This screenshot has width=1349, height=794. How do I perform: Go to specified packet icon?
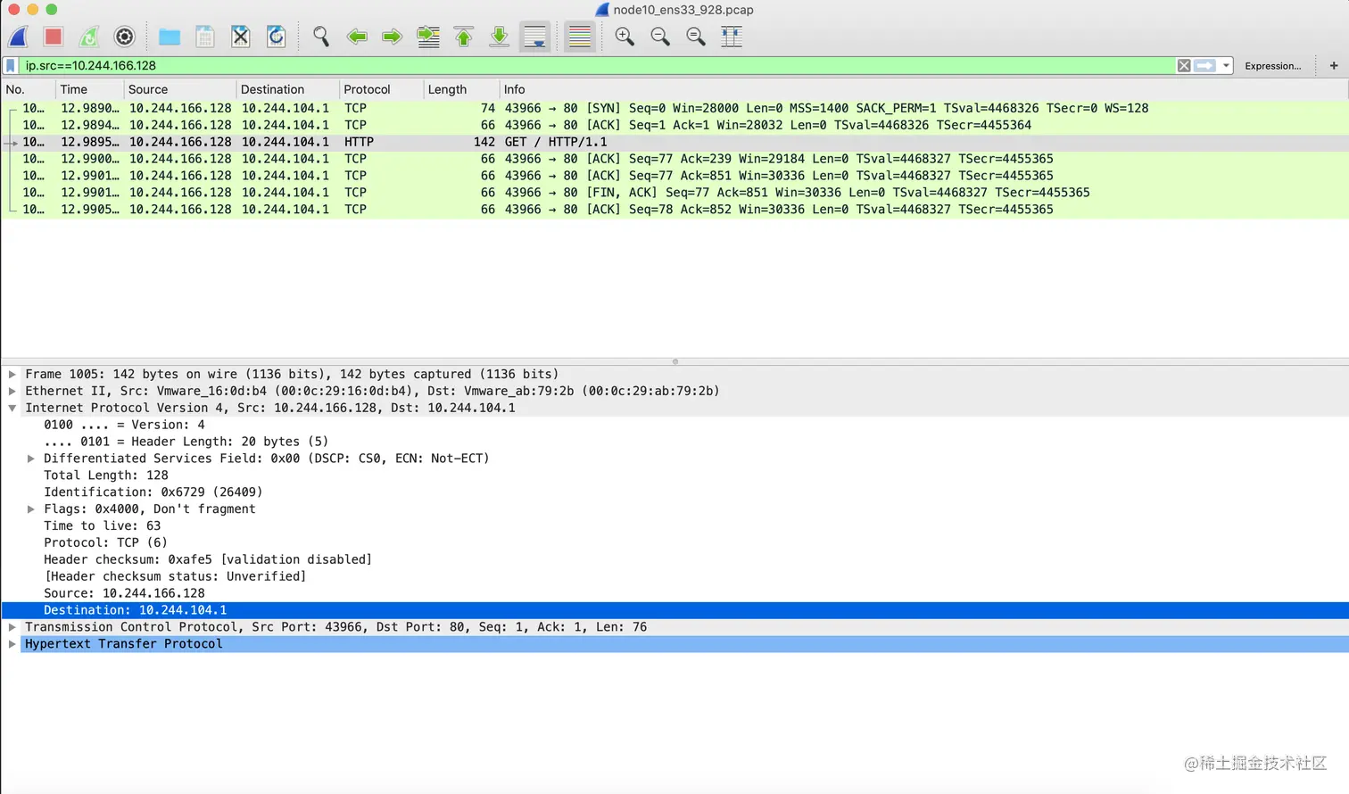428,37
